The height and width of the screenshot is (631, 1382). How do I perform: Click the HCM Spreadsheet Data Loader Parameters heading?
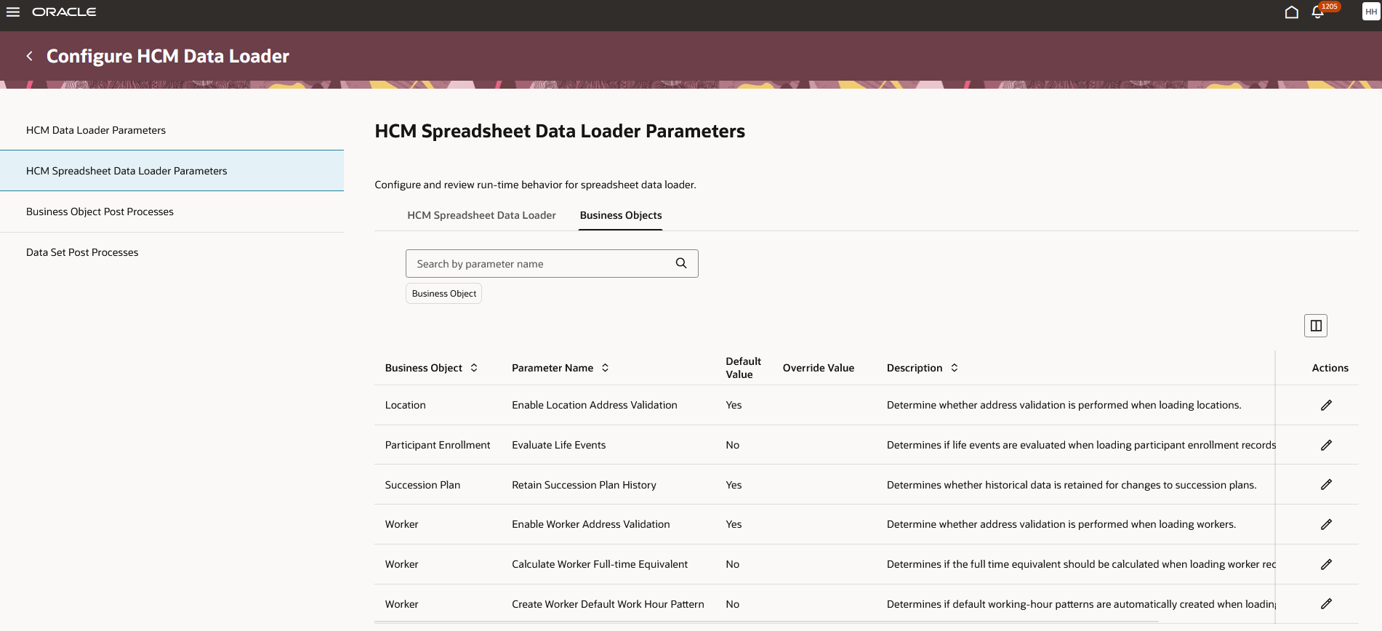click(560, 131)
